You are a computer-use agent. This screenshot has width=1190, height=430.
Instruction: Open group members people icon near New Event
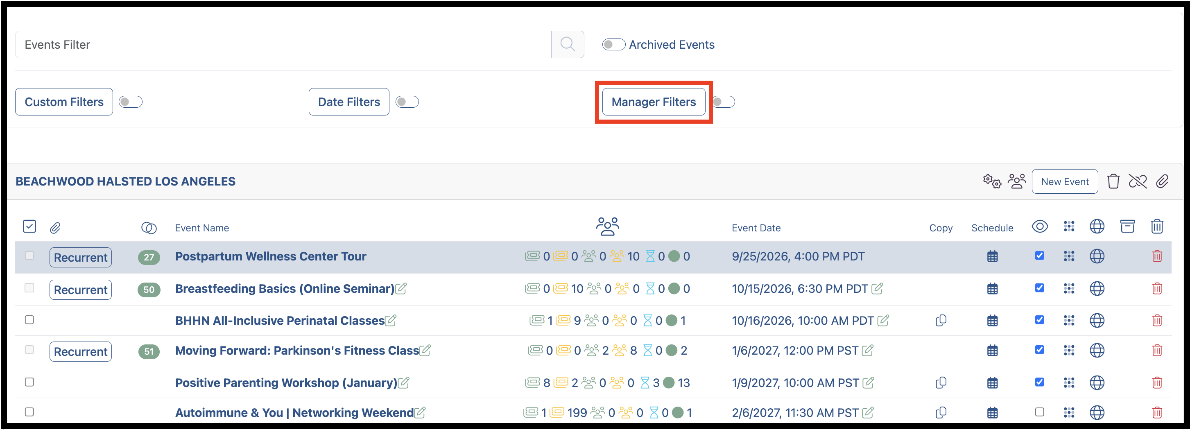coord(1016,181)
